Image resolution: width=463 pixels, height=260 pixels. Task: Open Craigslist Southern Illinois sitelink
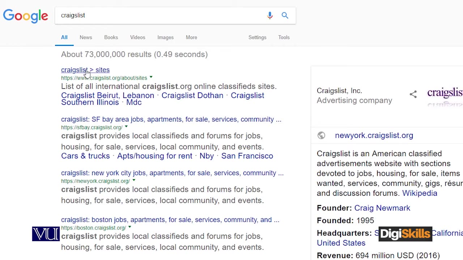point(162,99)
